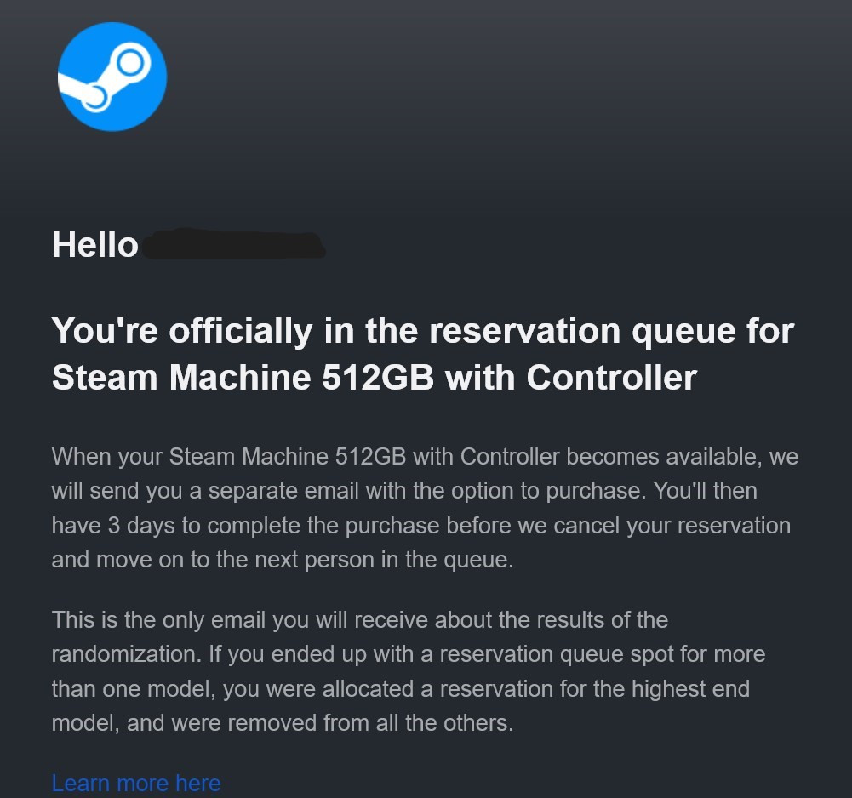Click the line "and move on to the next person"
The height and width of the screenshot is (798, 852).
(283, 560)
